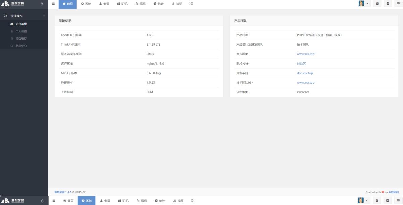Click the fullscreen icon in top header
The image size is (403, 205).
coord(388,4)
